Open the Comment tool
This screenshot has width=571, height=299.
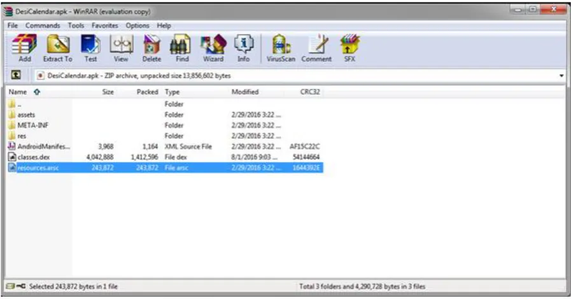[316, 48]
